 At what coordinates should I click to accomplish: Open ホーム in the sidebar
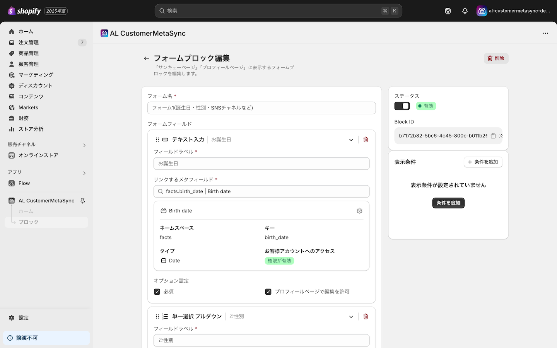(x=46, y=32)
